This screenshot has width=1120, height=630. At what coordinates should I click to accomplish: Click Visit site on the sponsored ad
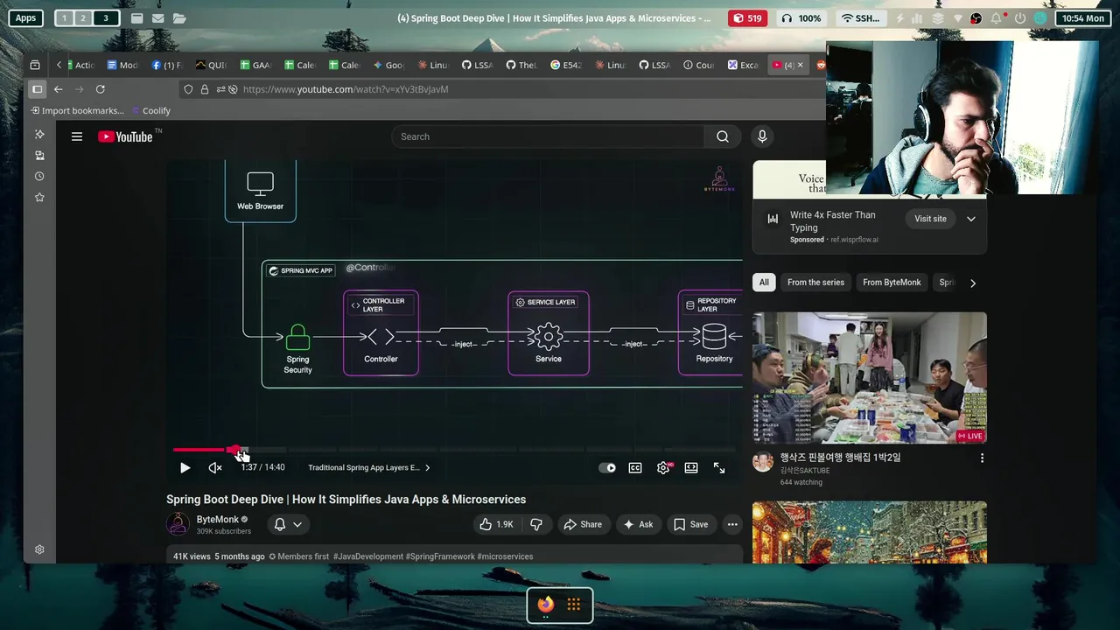[x=930, y=219]
